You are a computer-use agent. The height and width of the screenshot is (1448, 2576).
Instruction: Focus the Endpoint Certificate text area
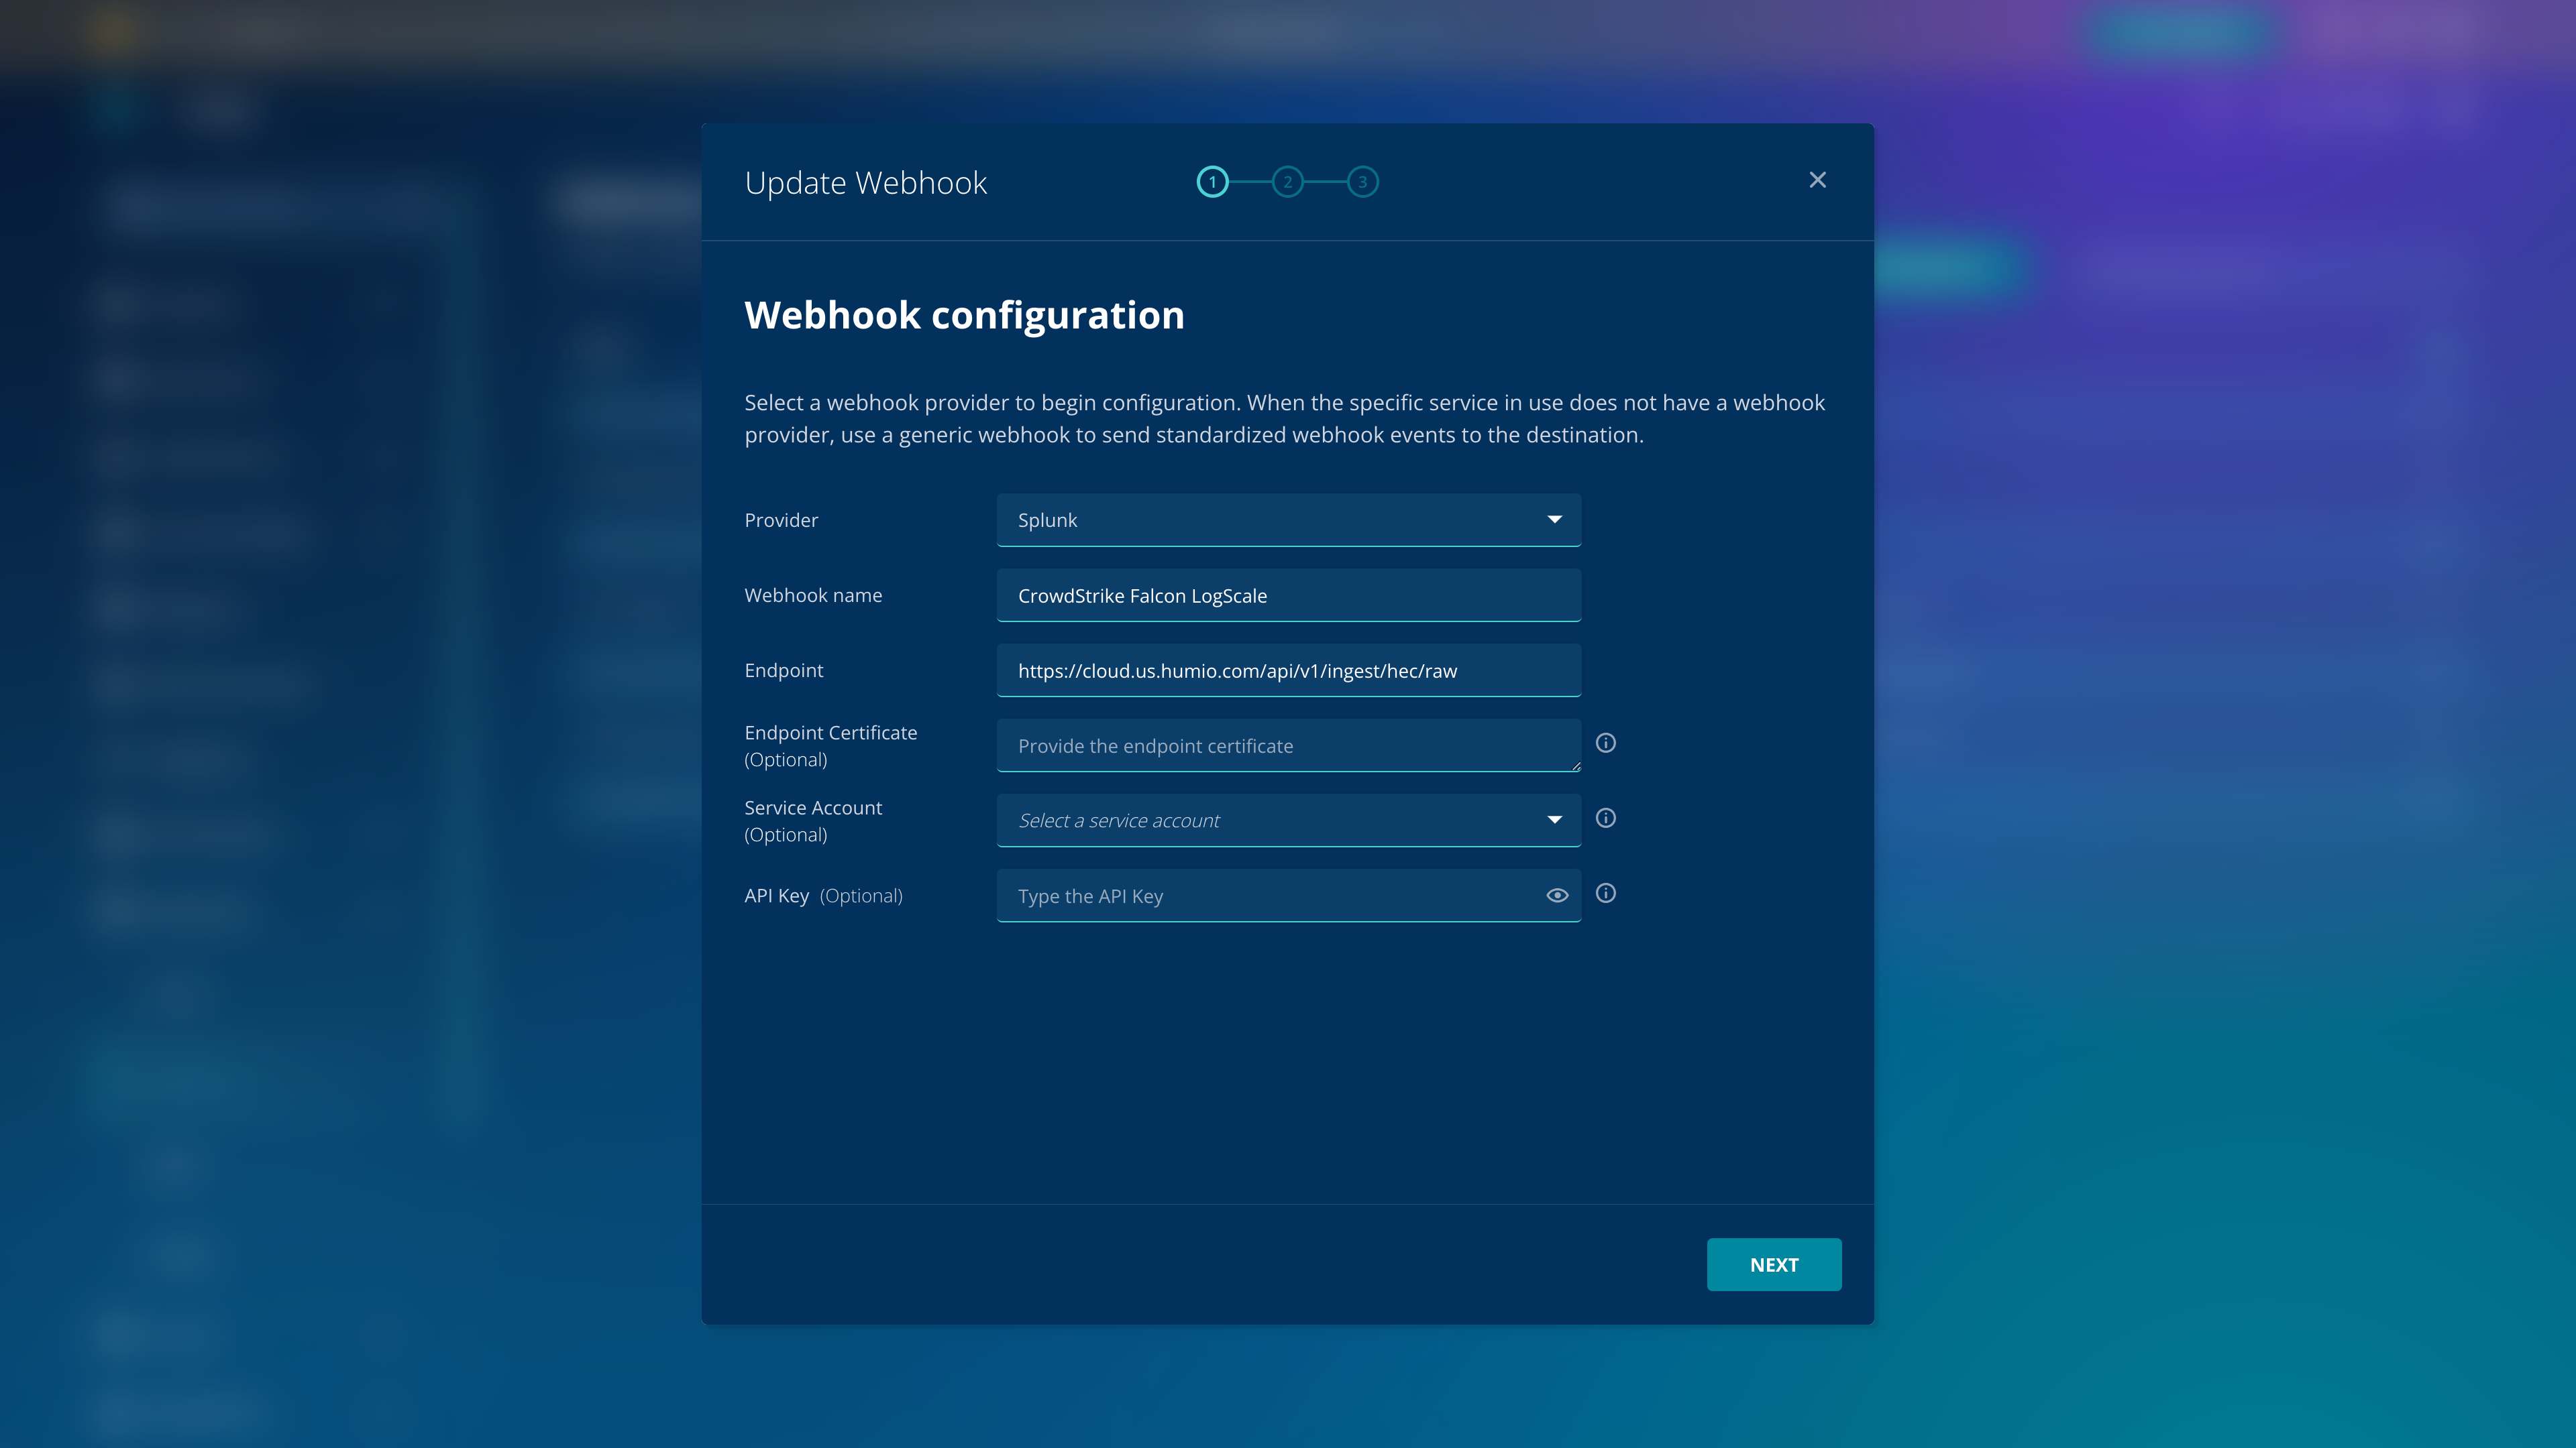click(1288, 745)
